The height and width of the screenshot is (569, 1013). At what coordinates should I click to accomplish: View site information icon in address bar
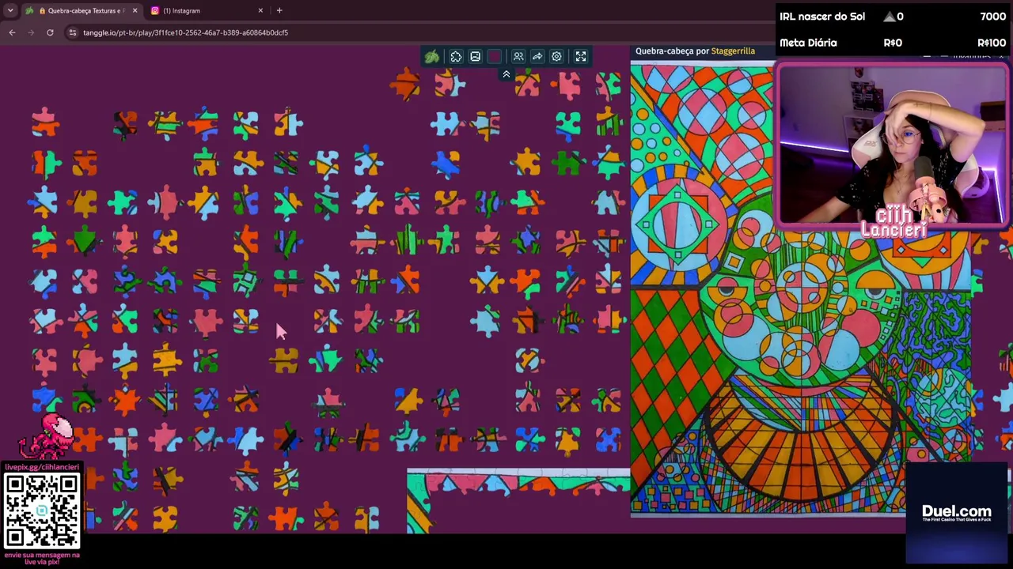(x=72, y=32)
